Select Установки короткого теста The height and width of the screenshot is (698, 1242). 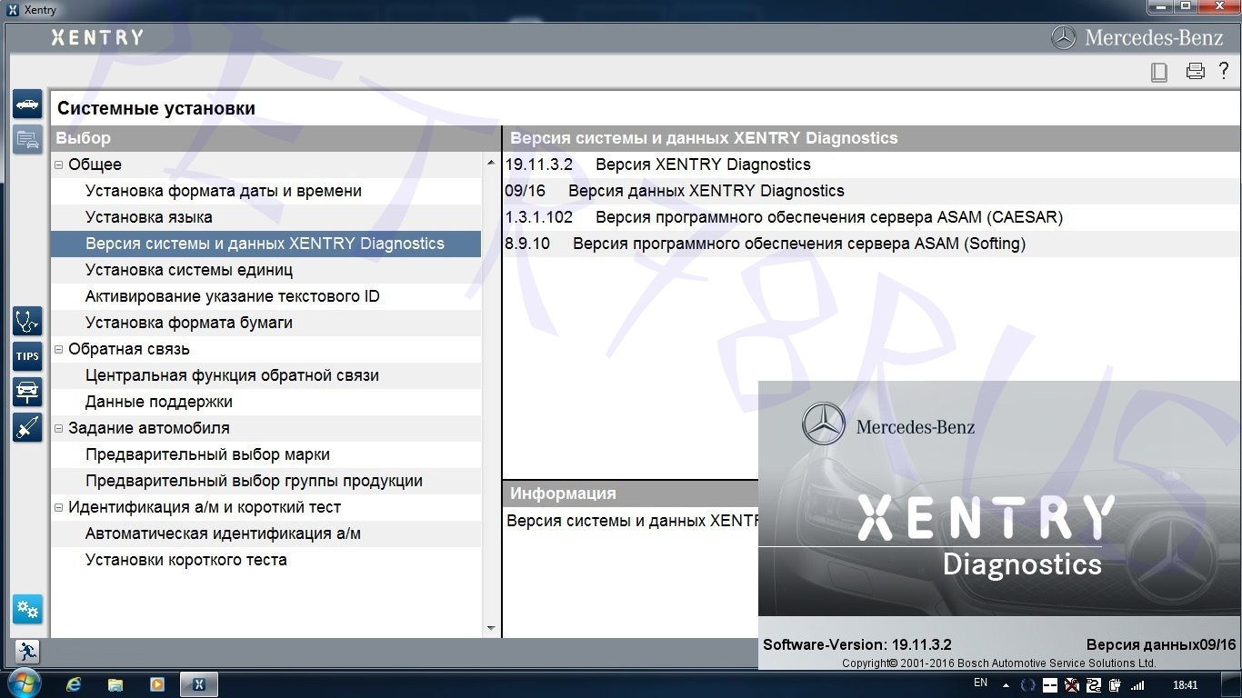(x=265, y=560)
